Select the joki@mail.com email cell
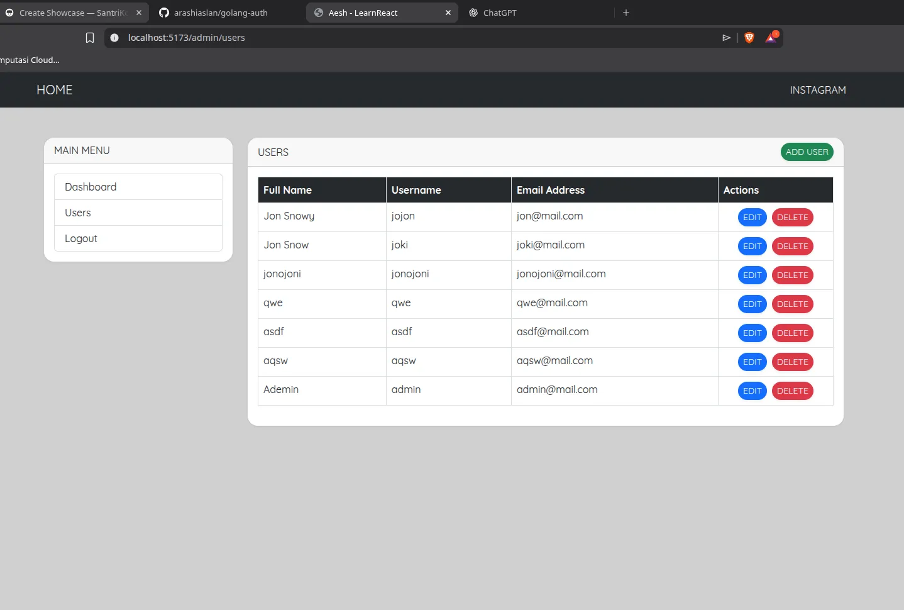The width and height of the screenshot is (904, 610). (615, 246)
